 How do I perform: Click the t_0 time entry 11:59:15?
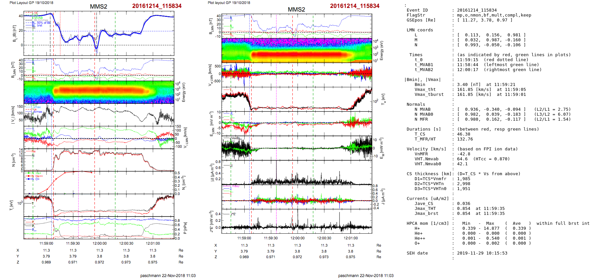coord(467,60)
